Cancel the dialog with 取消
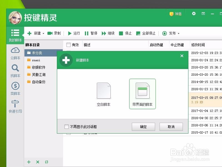The image size is (222, 167). point(171,127)
